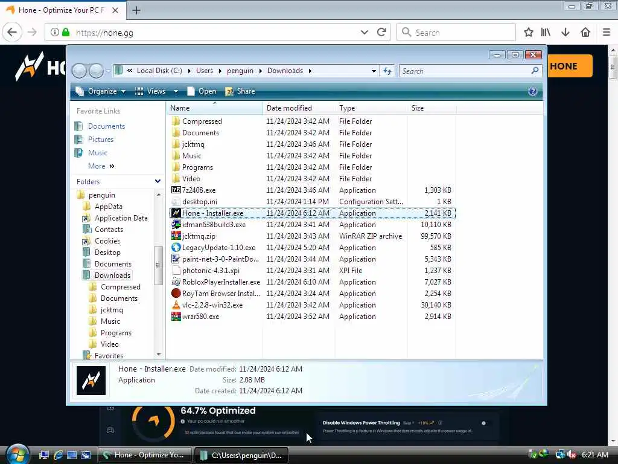The image size is (618, 464).
Task: Click the Open toolbar button
Action: (x=202, y=91)
